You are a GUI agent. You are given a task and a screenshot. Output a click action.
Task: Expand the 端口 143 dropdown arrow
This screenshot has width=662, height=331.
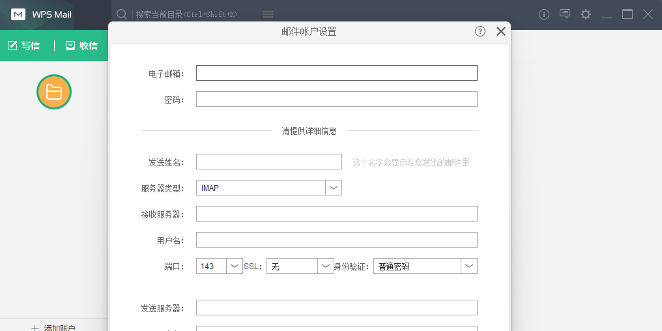click(235, 266)
